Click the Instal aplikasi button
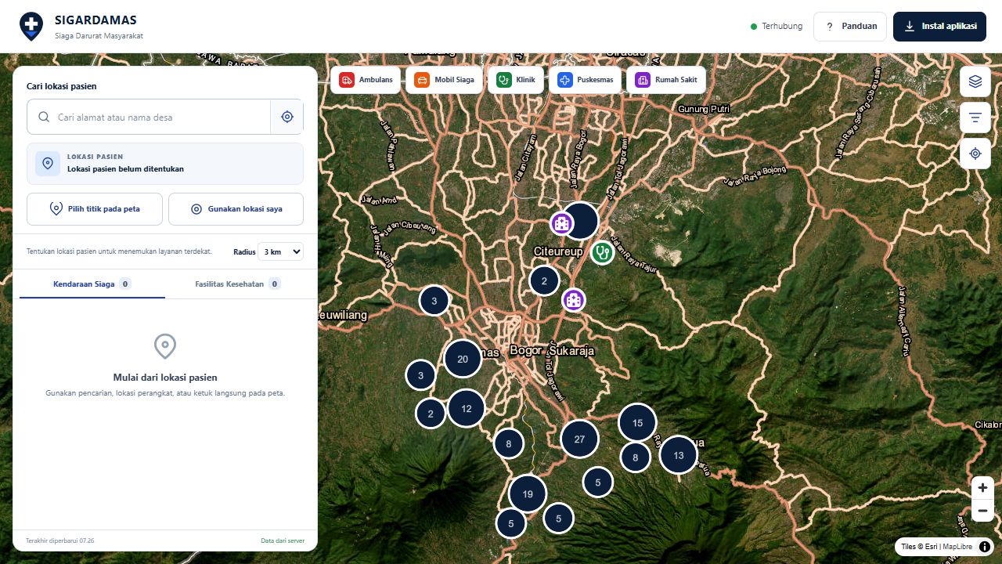 click(939, 27)
